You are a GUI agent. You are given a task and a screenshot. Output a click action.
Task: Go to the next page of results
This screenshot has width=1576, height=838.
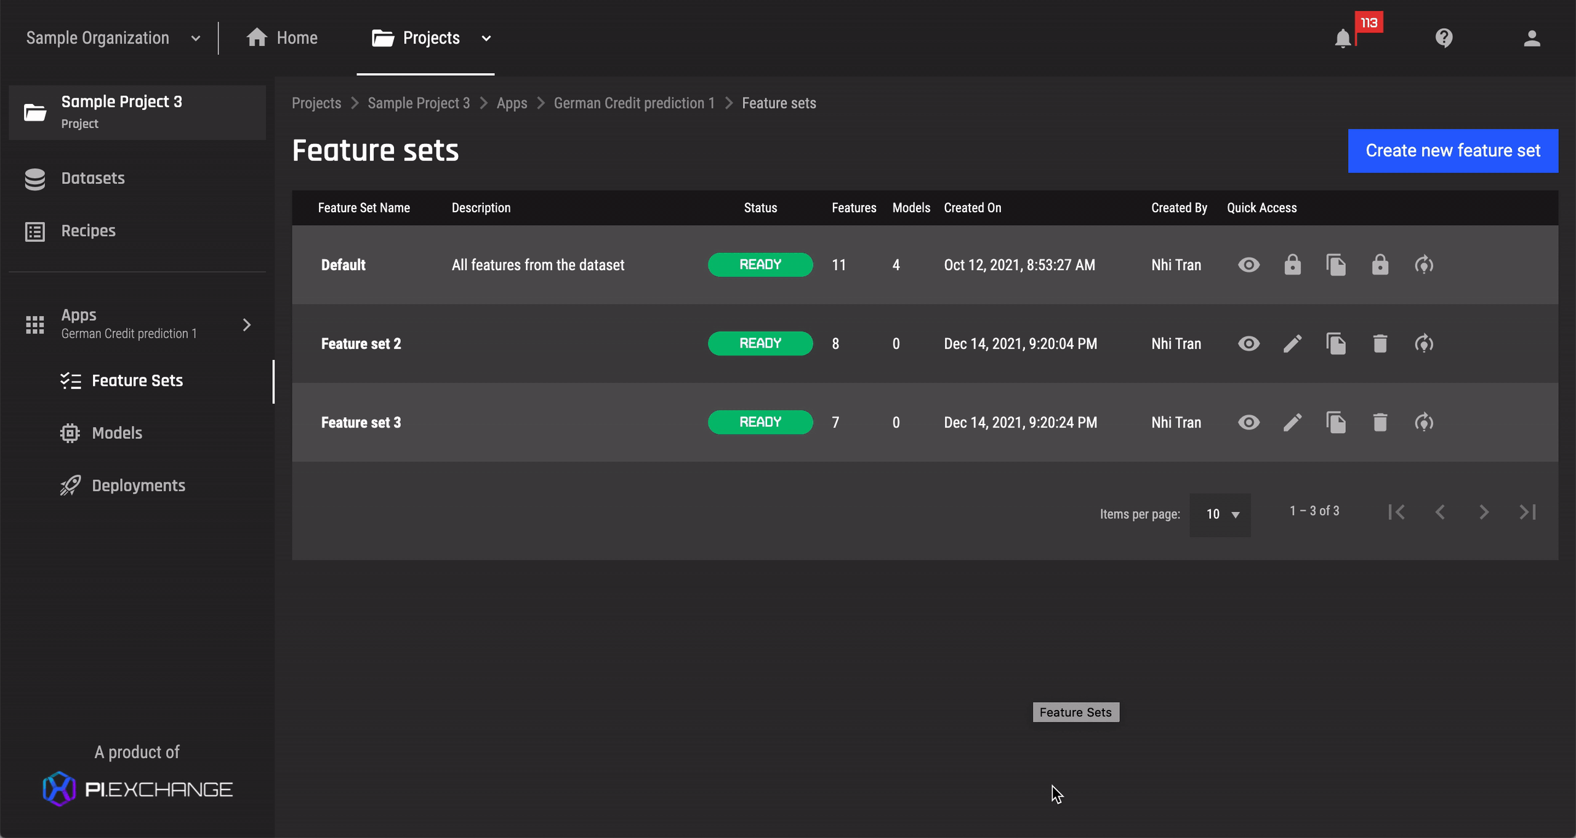tap(1484, 512)
